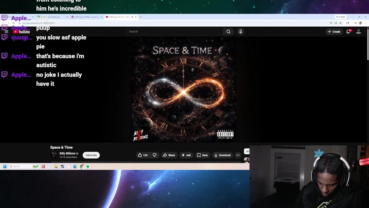The height and width of the screenshot is (208, 369).
Task: Go to YouTube home via logo
Action: [x=21, y=32]
